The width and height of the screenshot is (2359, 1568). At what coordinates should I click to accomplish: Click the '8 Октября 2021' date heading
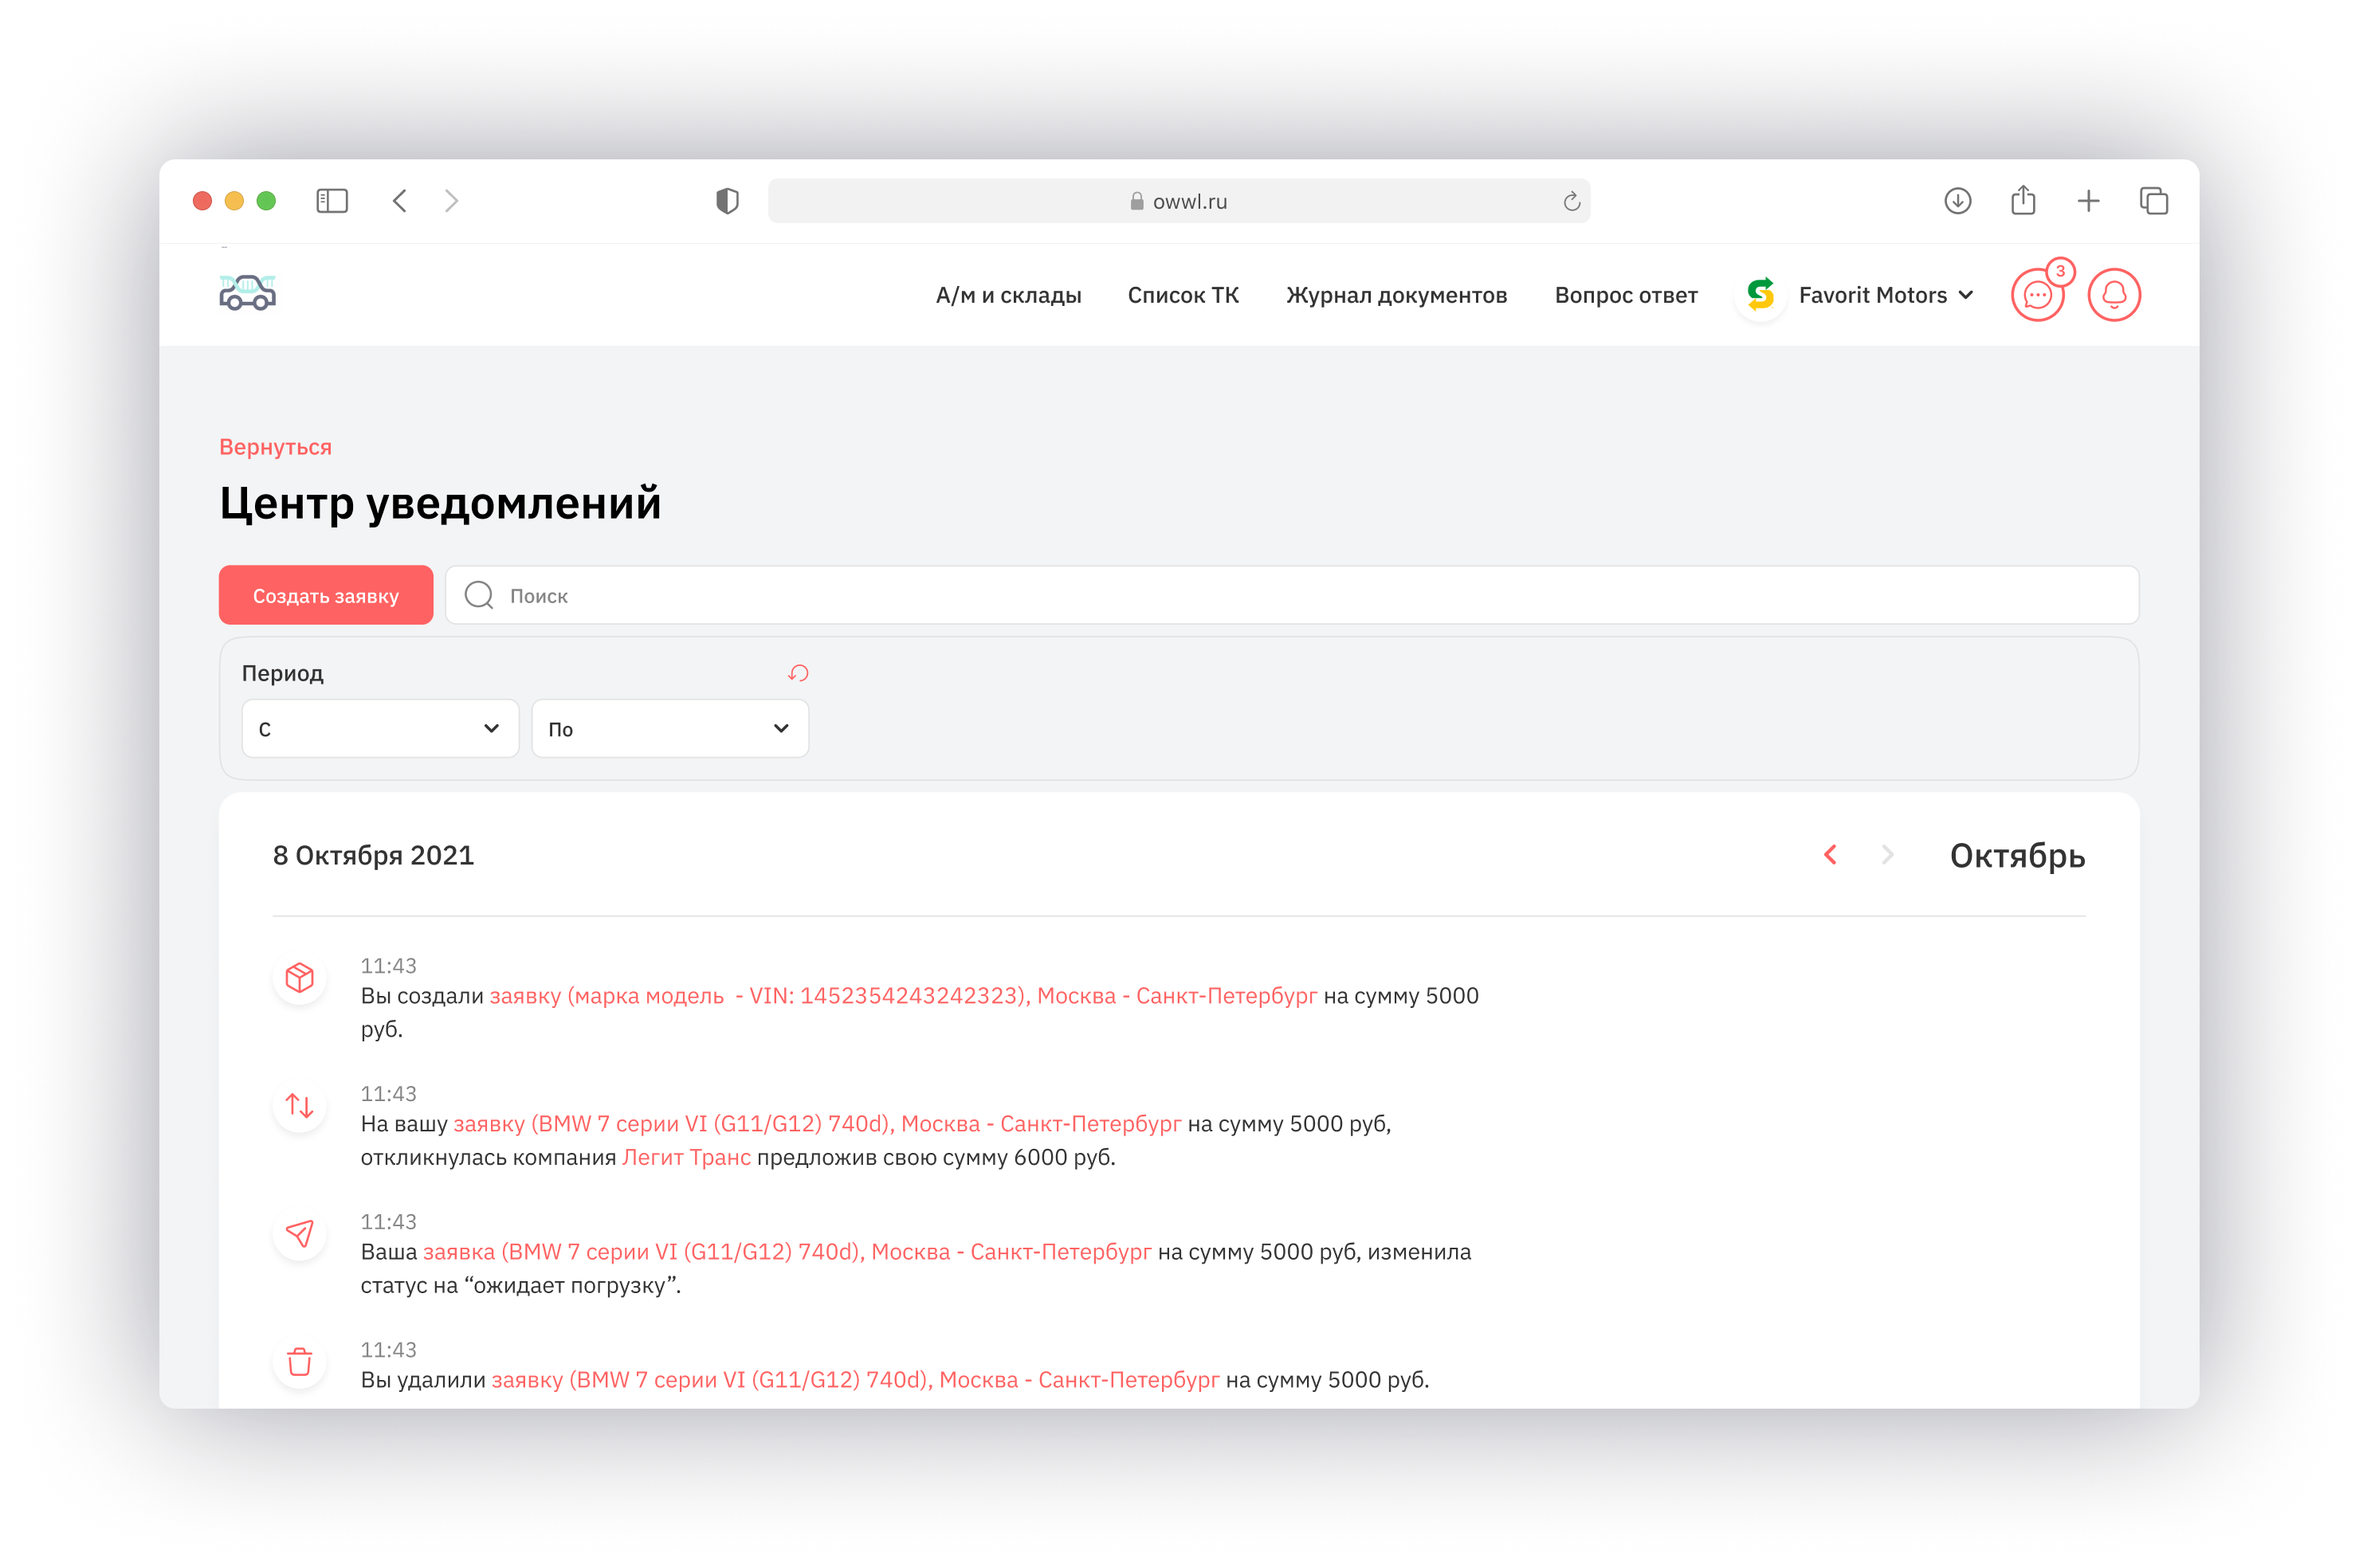(373, 855)
